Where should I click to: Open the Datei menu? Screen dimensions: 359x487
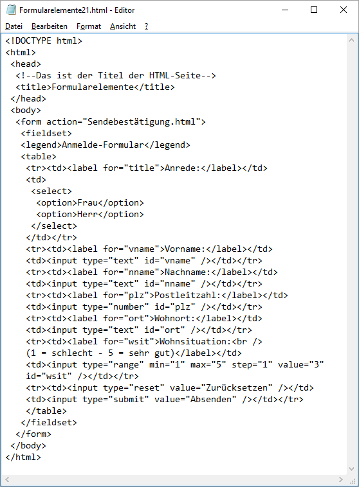(x=14, y=26)
